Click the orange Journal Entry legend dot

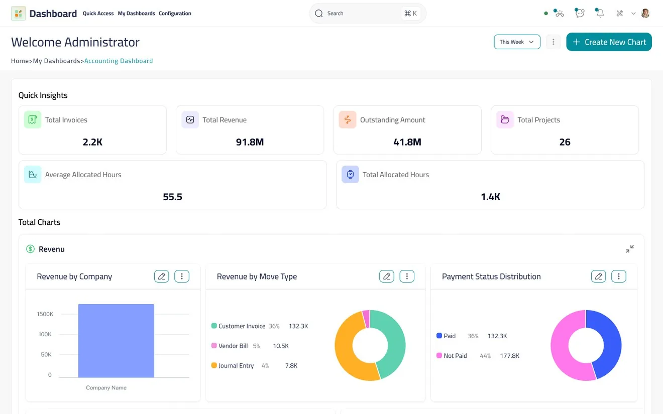point(214,365)
